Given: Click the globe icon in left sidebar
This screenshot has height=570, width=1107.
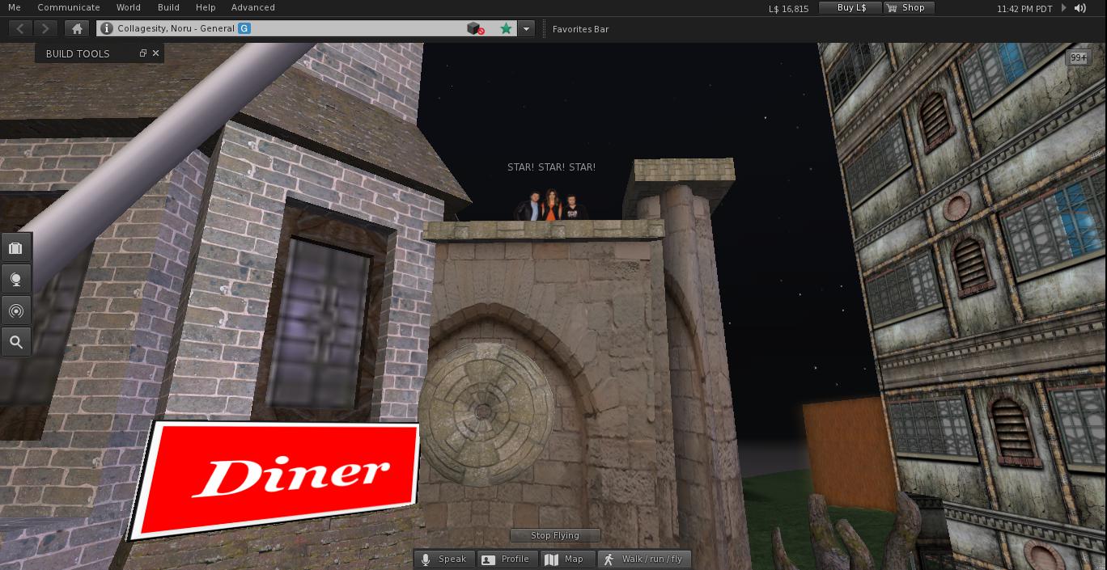Looking at the screenshot, I should click(15, 280).
